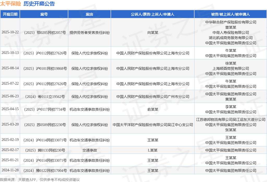The image size is (267, 182).
Task: Click defendant 中华联合财产保险股份有限公司
Action: pos(230,22)
